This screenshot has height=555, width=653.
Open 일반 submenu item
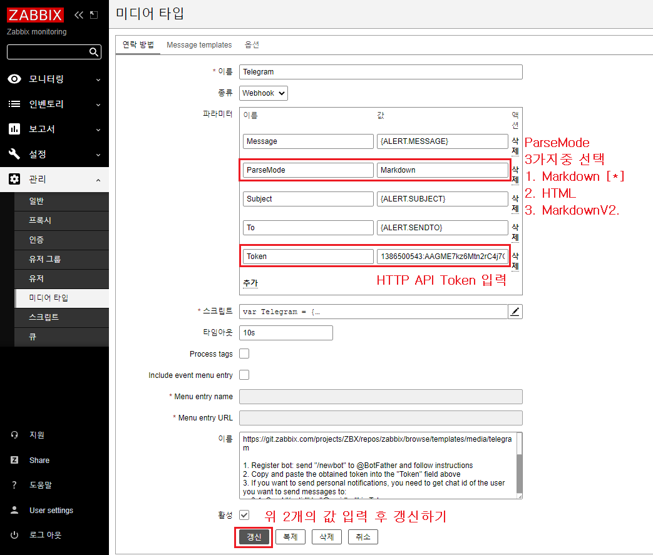(x=61, y=201)
